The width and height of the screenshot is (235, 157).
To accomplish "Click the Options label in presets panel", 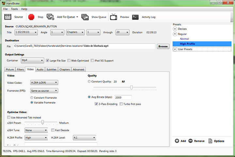I will pos(219,141).
